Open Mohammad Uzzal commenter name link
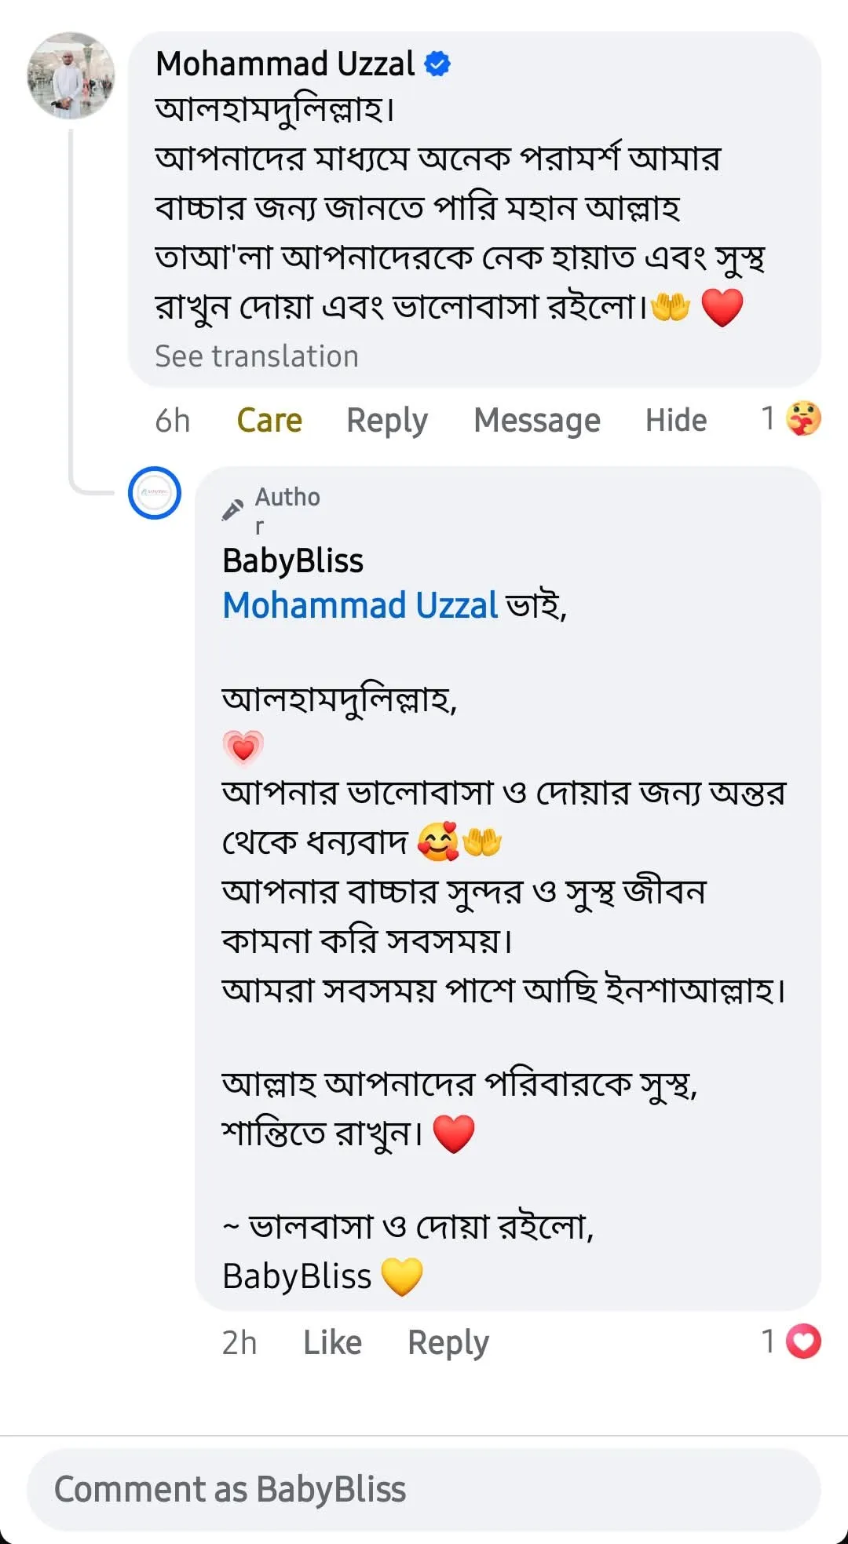Image resolution: width=848 pixels, height=1544 pixels. (285, 64)
